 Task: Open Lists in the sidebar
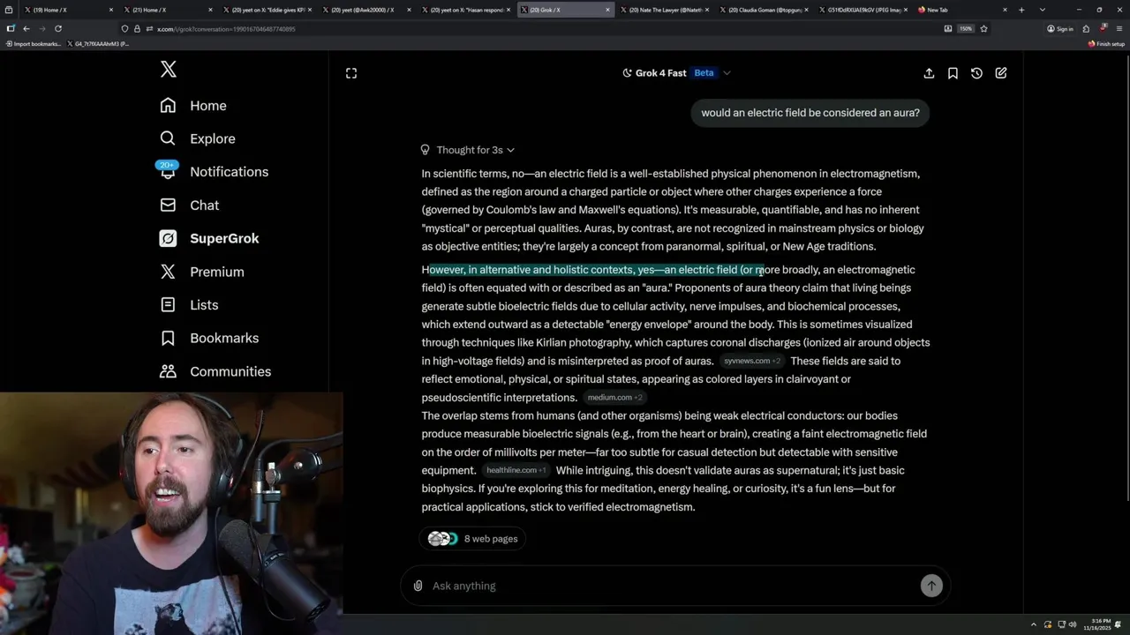[189, 304]
